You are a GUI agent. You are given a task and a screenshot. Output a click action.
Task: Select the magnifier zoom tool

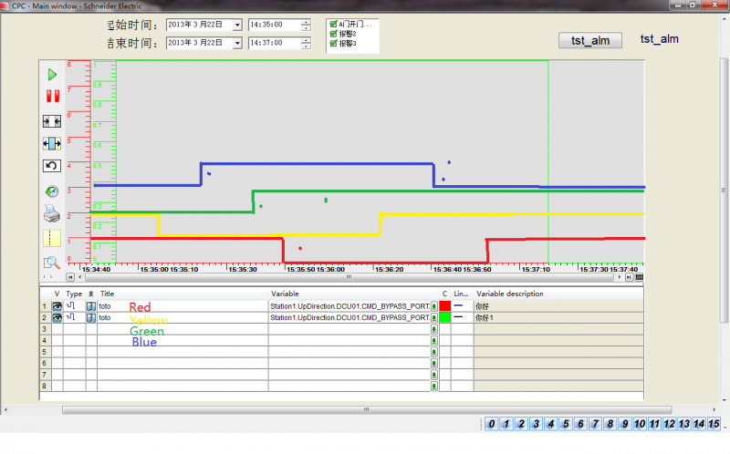52,263
